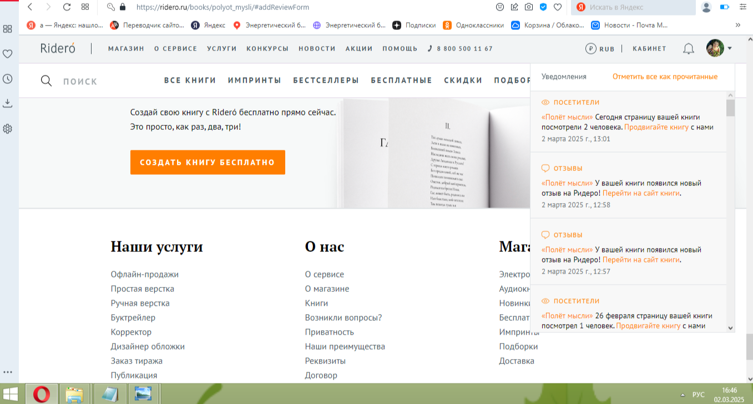Open the Магазин menu item
The height and width of the screenshot is (404, 753).
click(126, 49)
